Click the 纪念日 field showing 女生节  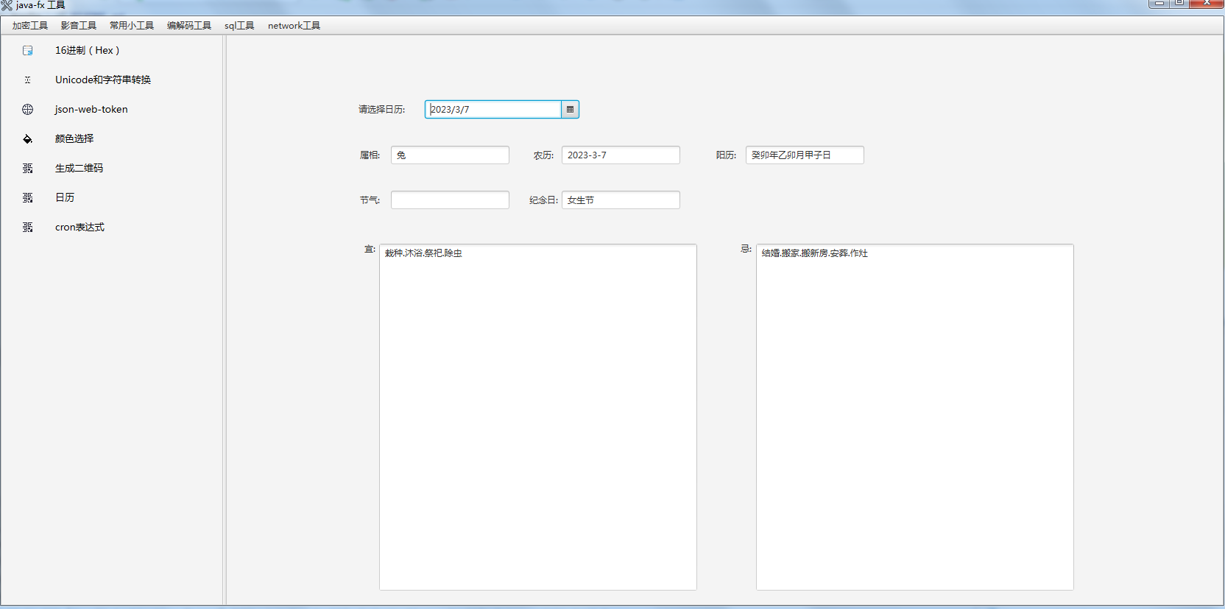tap(621, 200)
